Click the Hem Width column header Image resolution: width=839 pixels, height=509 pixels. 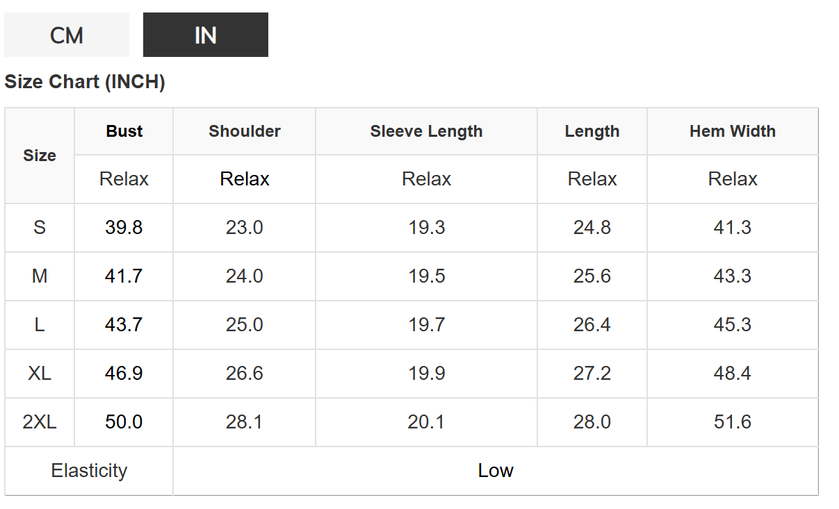733,131
